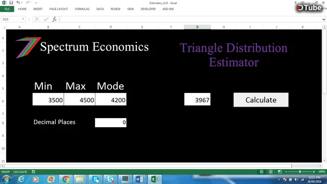Viewport: 327px width, 184px height.
Task: Click the Triangle Distribution Estimator title
Action: (233, 55)
